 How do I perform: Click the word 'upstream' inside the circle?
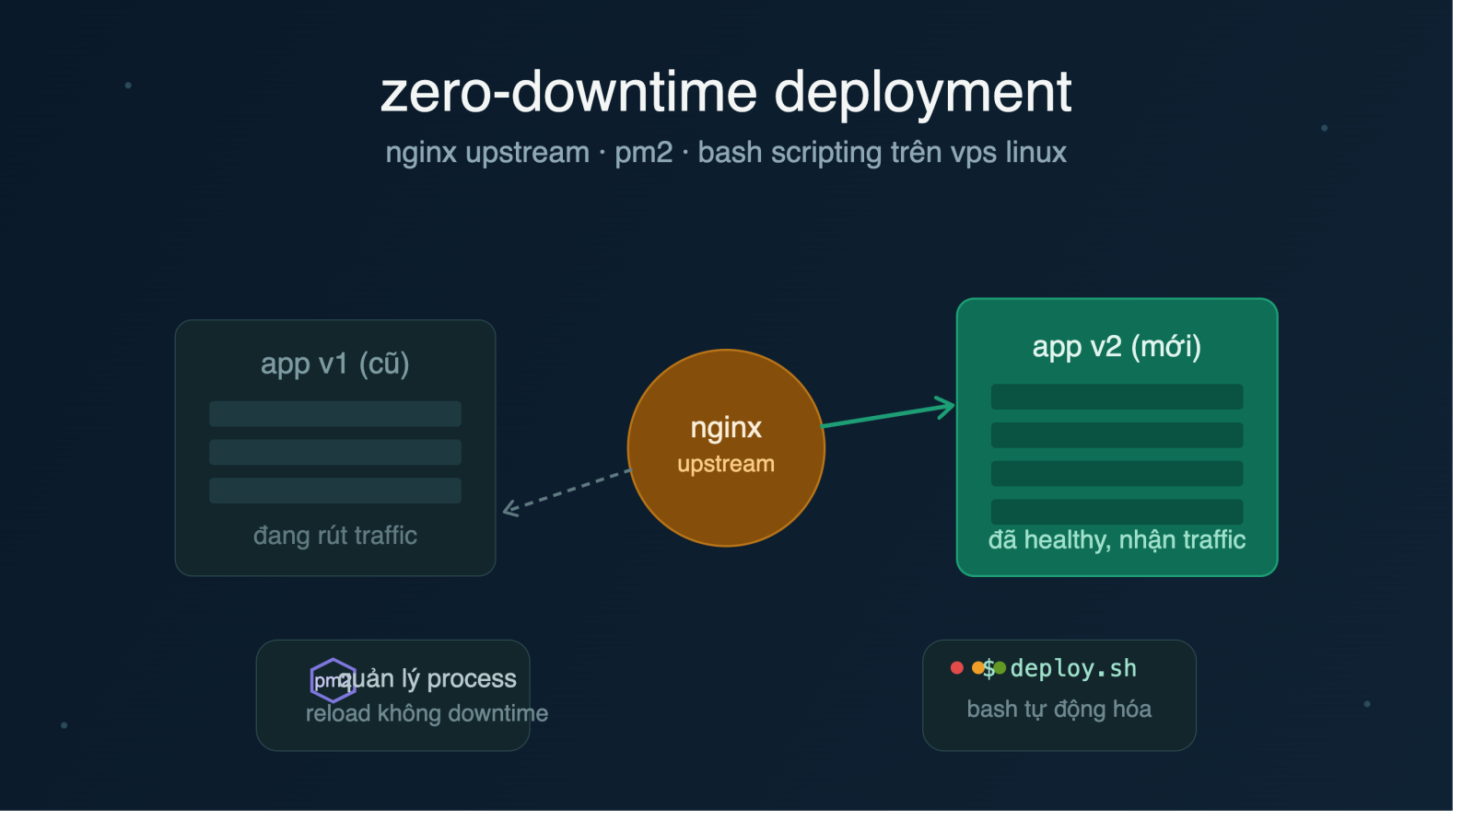(x=726, y=464)
